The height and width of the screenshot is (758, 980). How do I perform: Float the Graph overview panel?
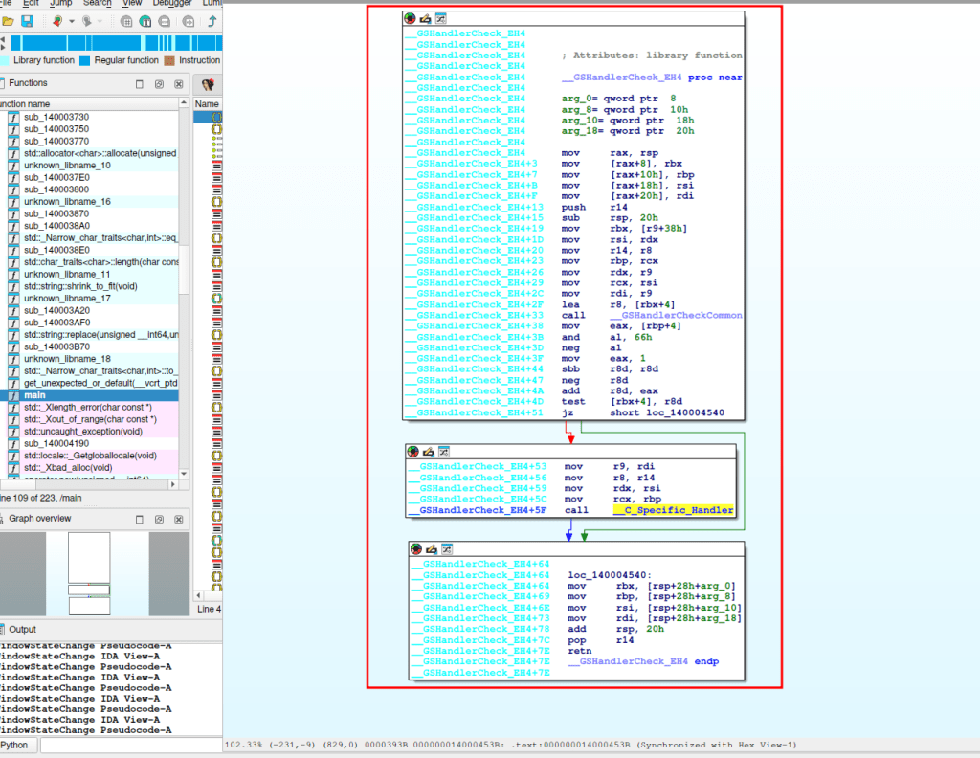tap(159, 519)
